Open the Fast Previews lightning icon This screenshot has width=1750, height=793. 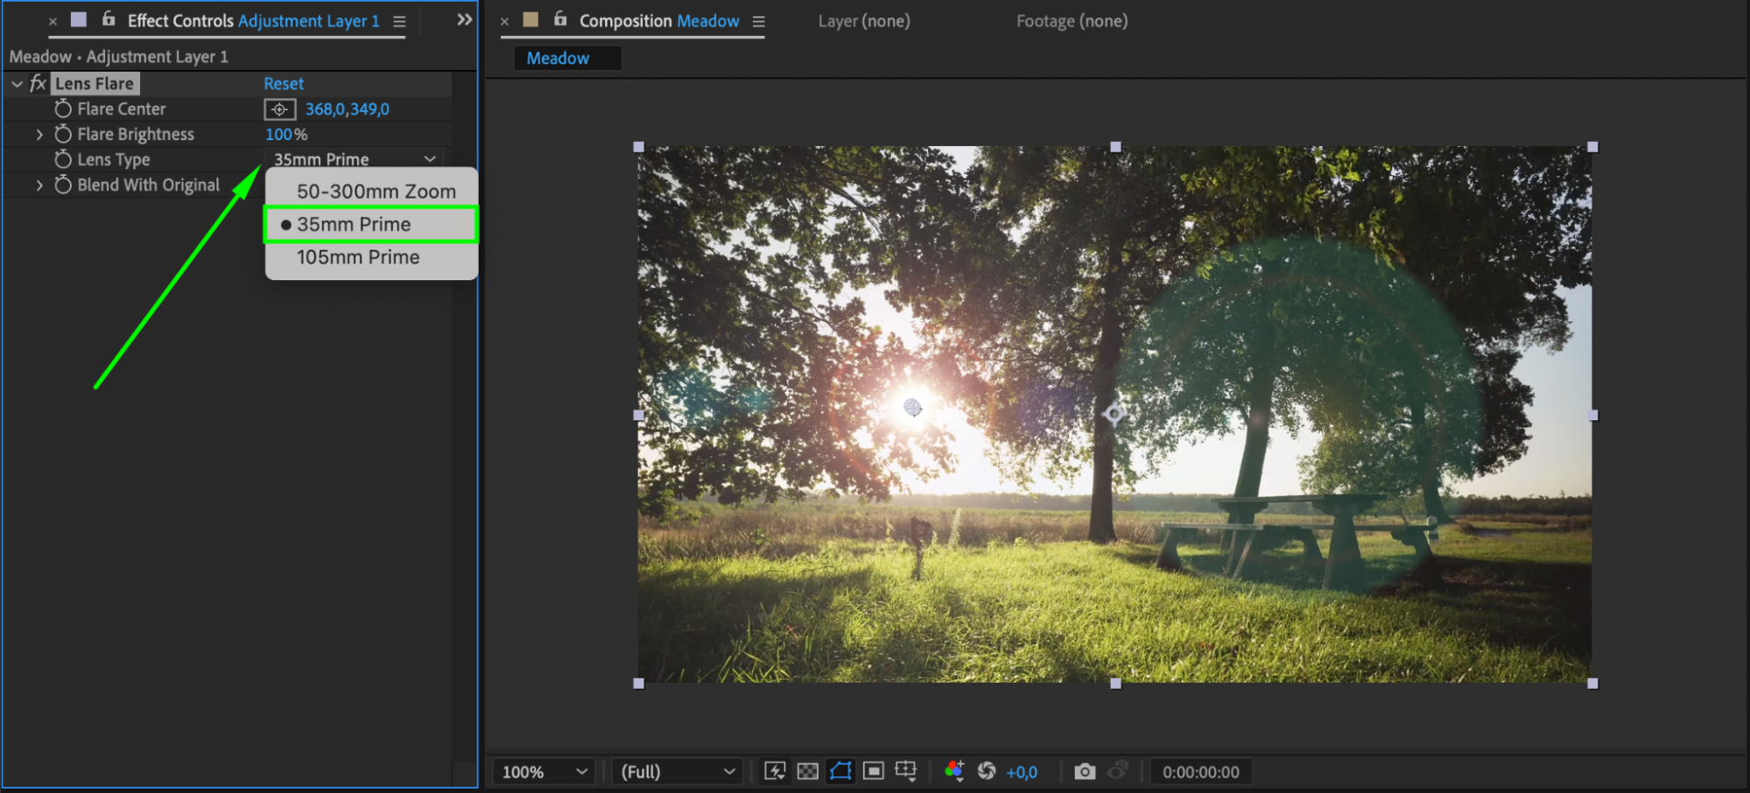pos(775,771)
